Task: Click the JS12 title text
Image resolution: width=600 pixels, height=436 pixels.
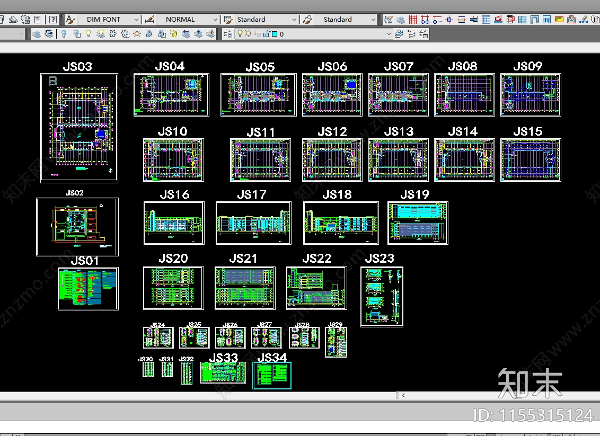Action: [x=332, y=132]
